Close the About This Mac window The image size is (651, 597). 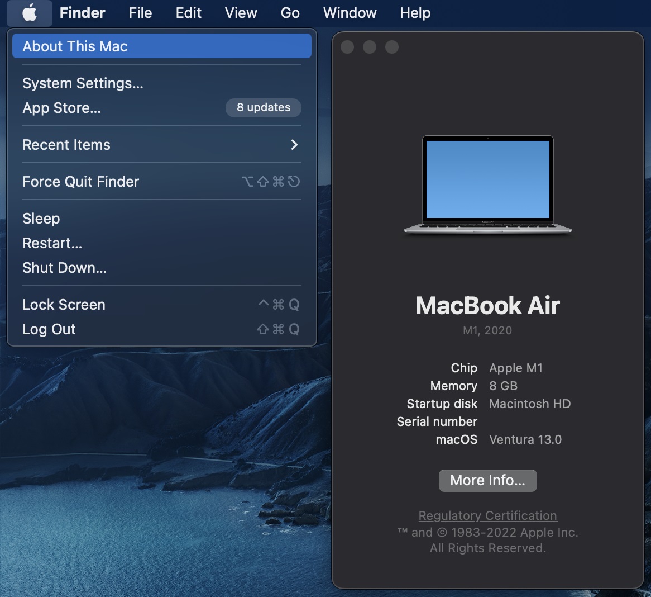(347, 47)
